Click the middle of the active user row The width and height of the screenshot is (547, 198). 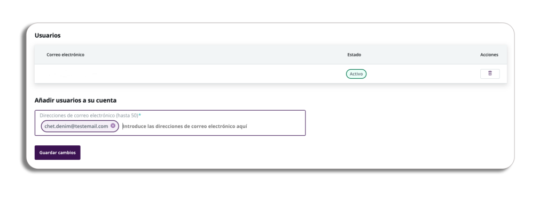(x=271, y=73)
